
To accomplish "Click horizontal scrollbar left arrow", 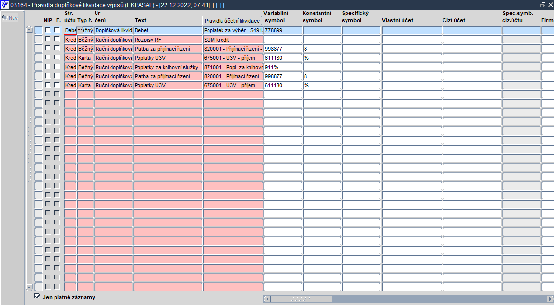I will [x=267, y=299].
